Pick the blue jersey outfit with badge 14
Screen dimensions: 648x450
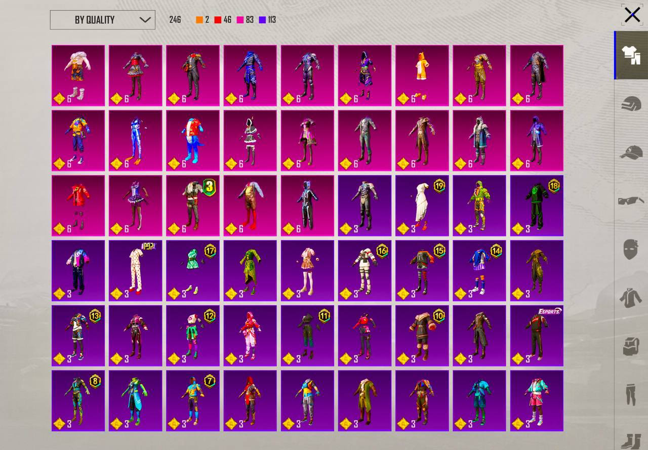click(x=479, y=271)
